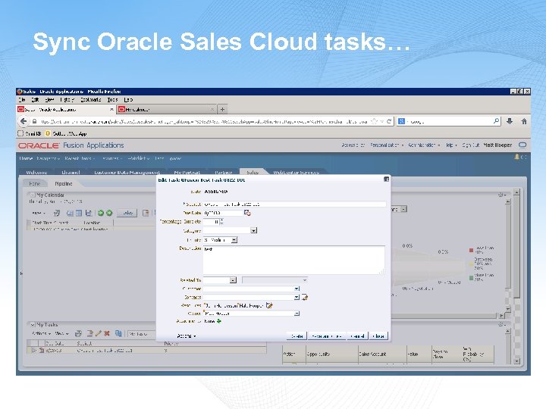Go to previous period with green left arrow
This screenshot has width=546, height=409.
(101, 213)
